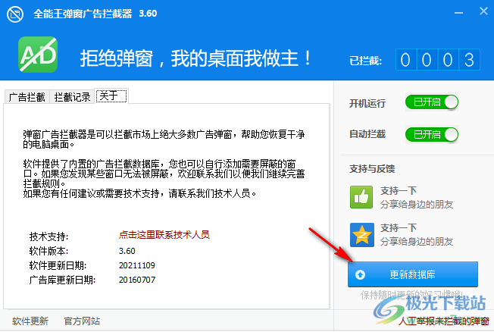Click 分享给身边的朋友 under the thumbs-up row
The image size is (494, 332).
pyautogui.click(x=417, y=205)
